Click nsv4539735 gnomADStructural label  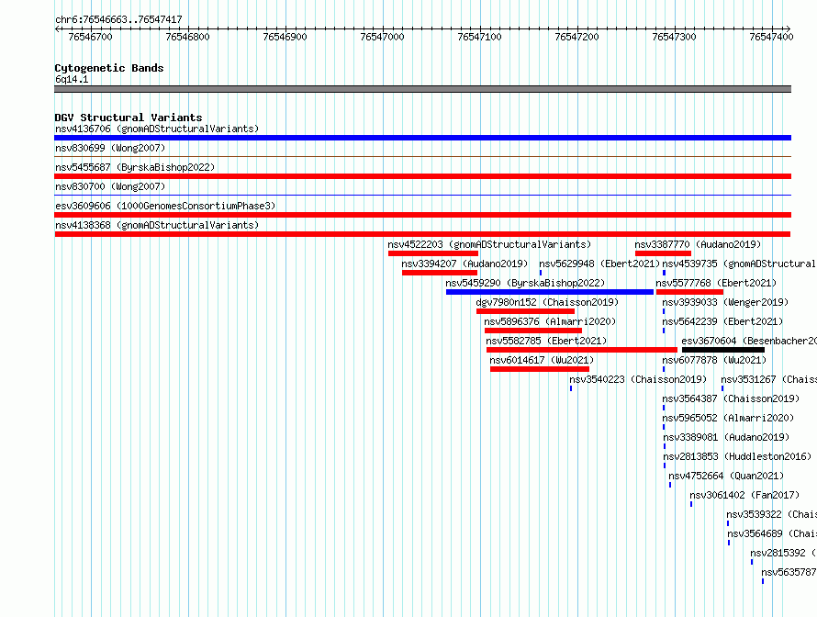tap(739, 264)
